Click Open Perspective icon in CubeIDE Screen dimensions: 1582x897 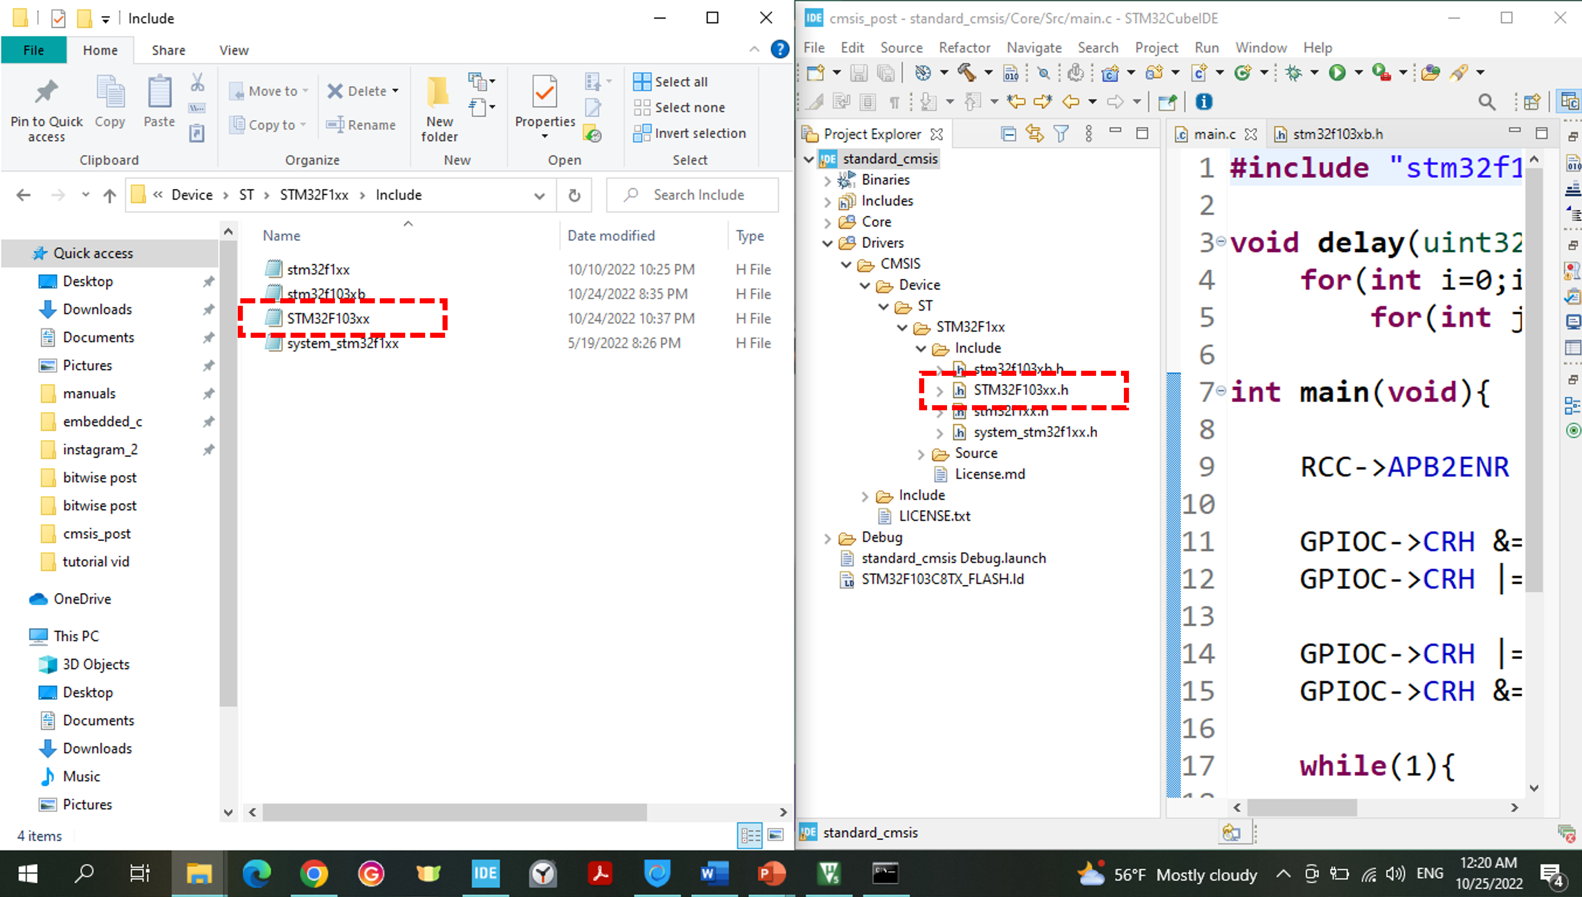point(1532,101)
